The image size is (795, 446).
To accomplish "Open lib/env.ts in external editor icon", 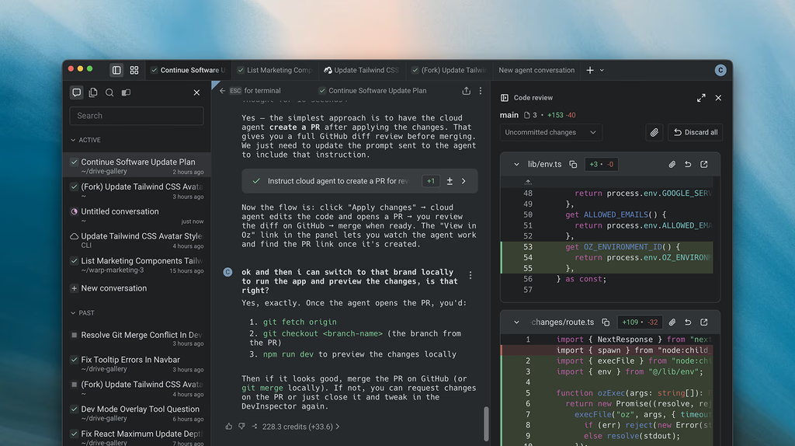I will [704, 165].
